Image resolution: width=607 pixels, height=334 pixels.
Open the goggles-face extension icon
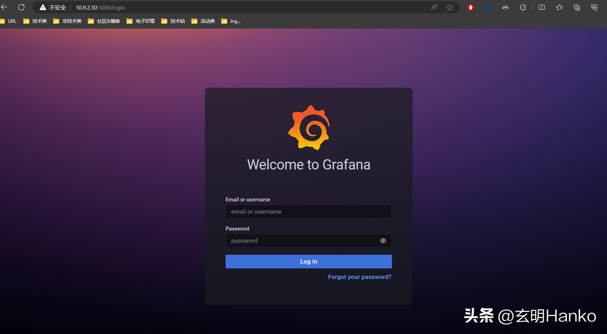coord(505,7)
